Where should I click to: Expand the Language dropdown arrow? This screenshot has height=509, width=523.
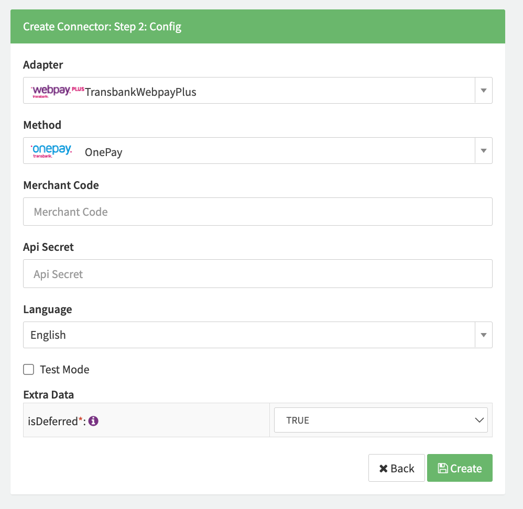483,335
